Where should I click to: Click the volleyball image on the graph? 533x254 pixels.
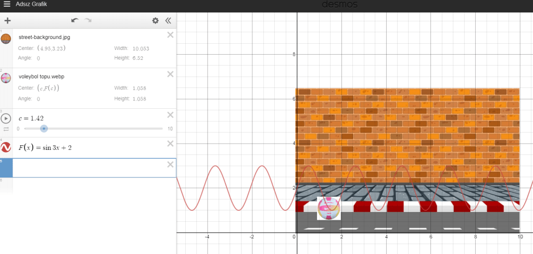click(x=329, y=208)
